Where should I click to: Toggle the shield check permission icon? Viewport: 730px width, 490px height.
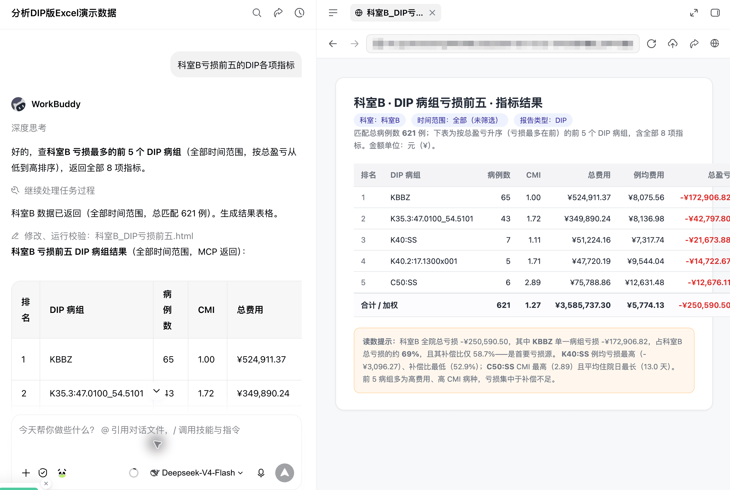(43, 473)
